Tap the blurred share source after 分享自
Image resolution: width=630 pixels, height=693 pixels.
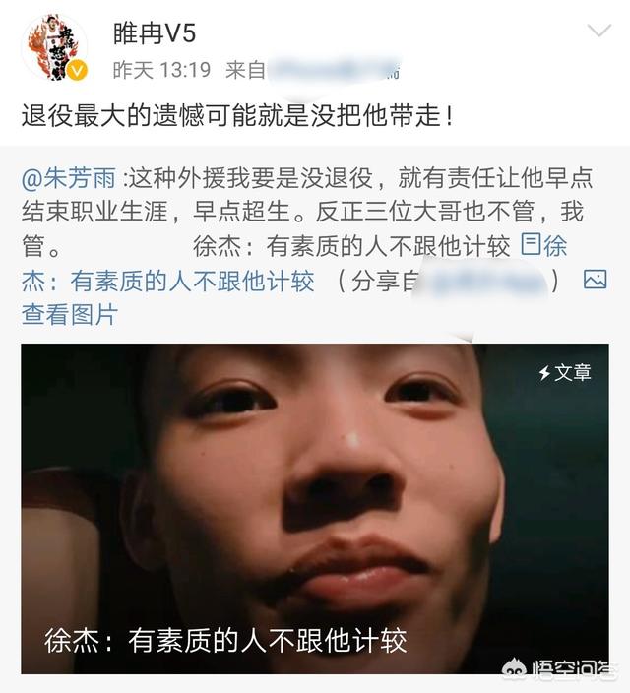(x=484, y=282)
